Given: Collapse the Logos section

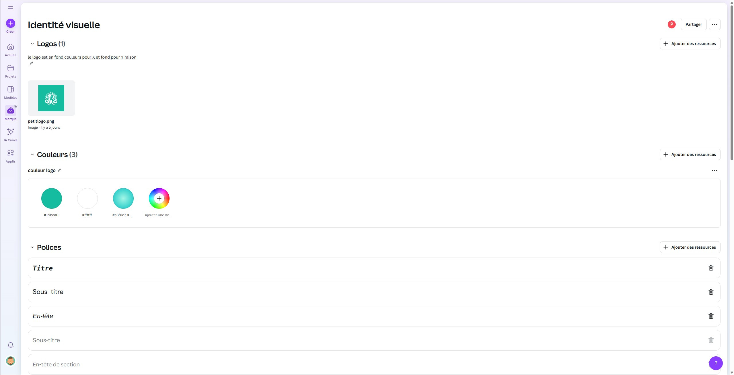Looking at the screenshot, I should point(32,44).
